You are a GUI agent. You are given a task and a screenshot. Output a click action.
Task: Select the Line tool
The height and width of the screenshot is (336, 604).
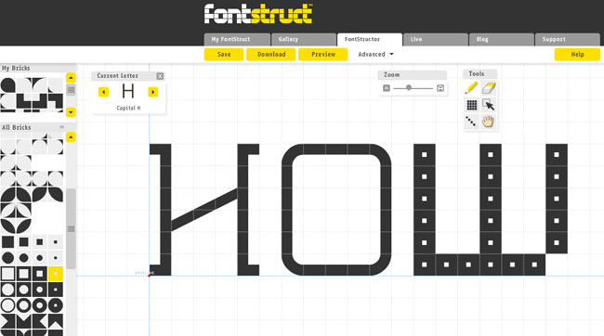pyautogui.click(x=471, y=122)
